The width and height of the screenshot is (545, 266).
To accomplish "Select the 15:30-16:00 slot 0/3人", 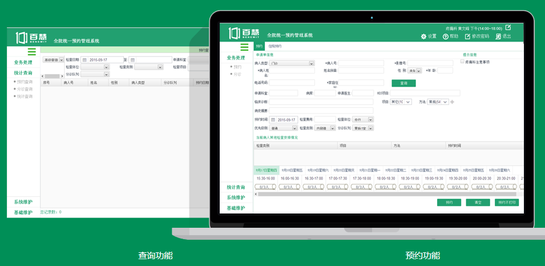I will tap(264, 187).
